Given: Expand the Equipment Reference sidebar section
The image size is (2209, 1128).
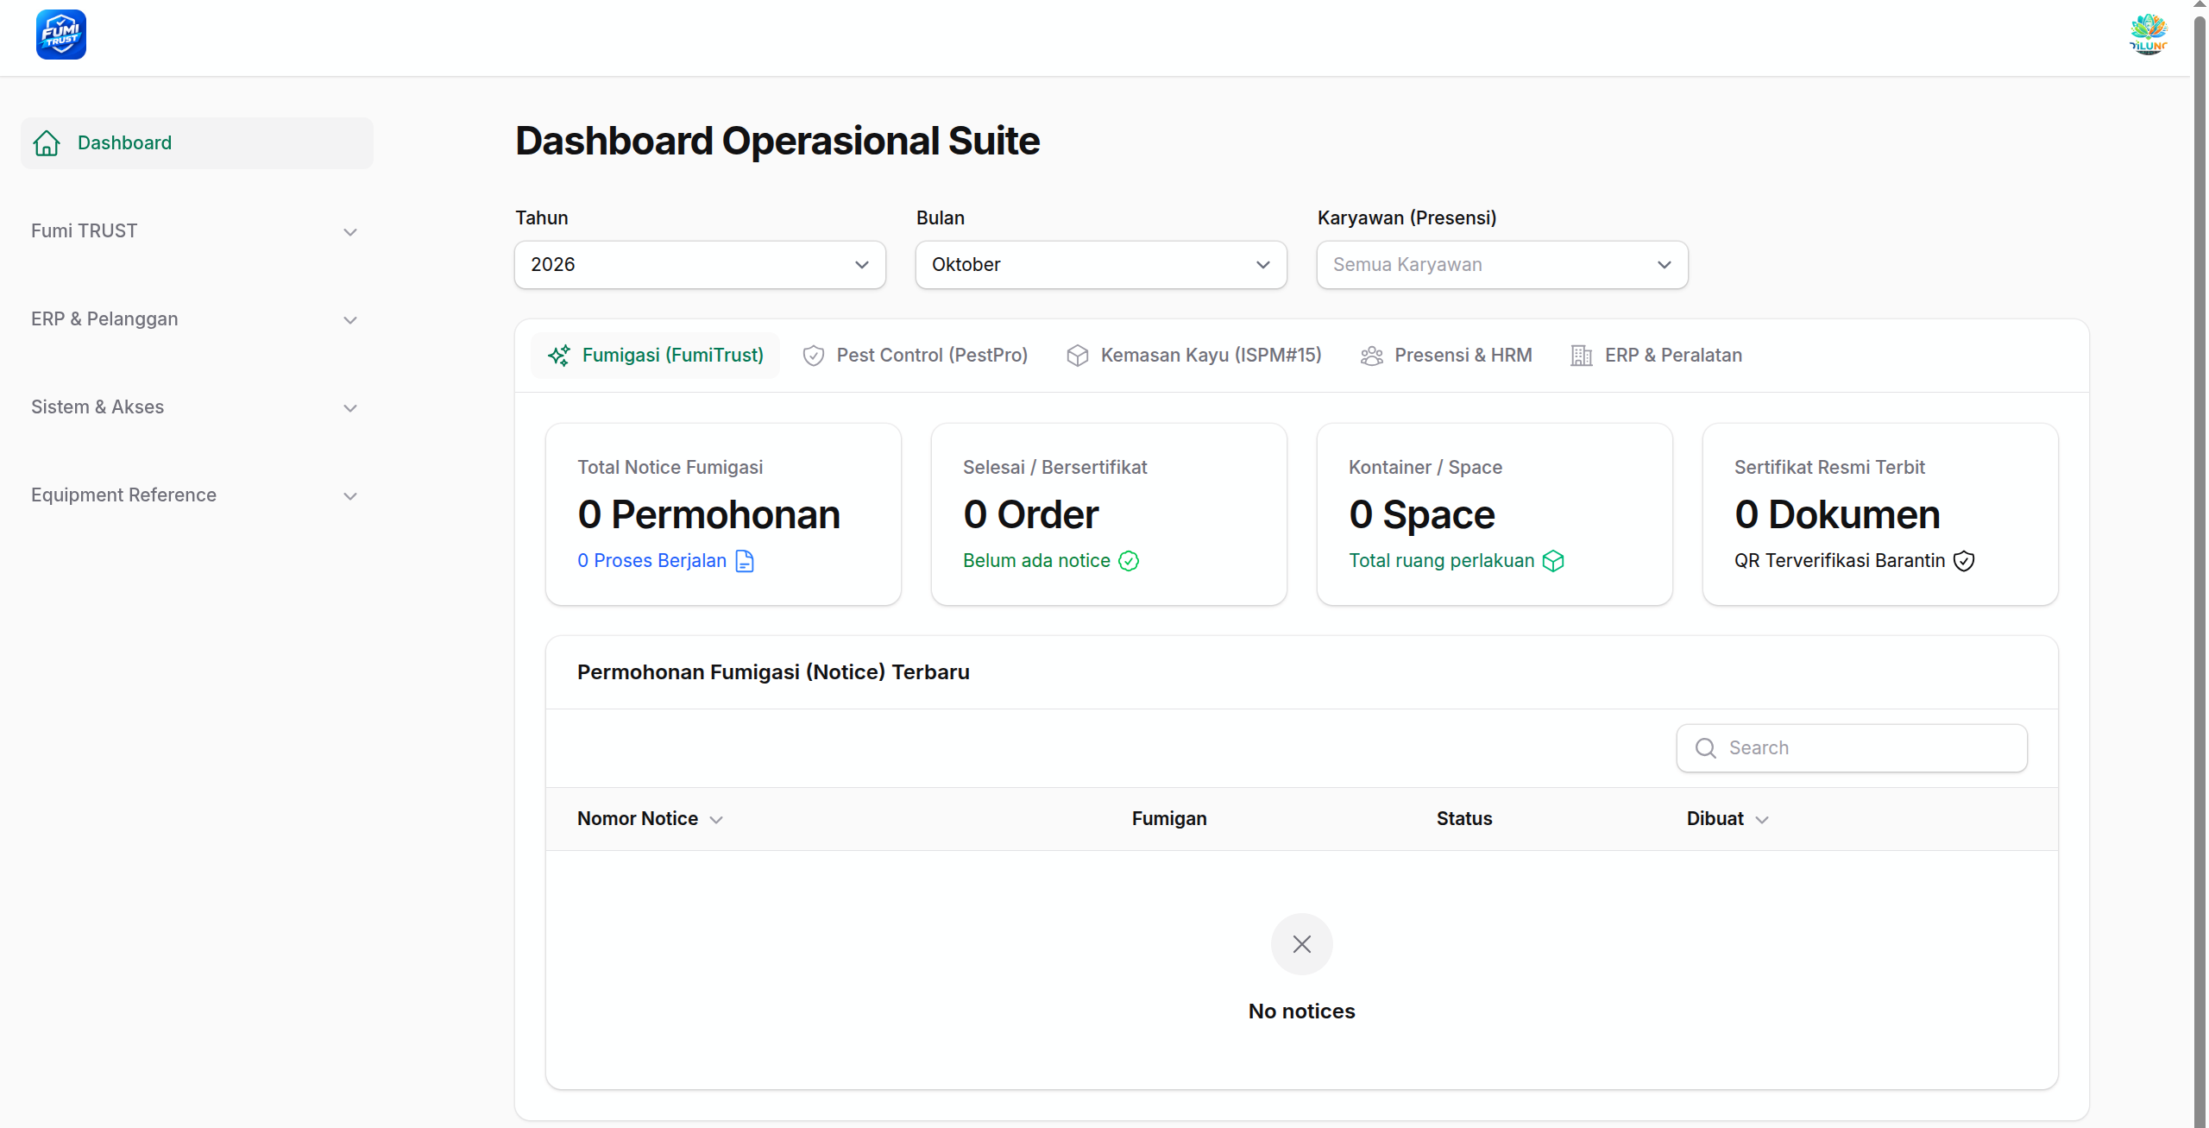Looking at the screenshot, I should click(197, 495).
